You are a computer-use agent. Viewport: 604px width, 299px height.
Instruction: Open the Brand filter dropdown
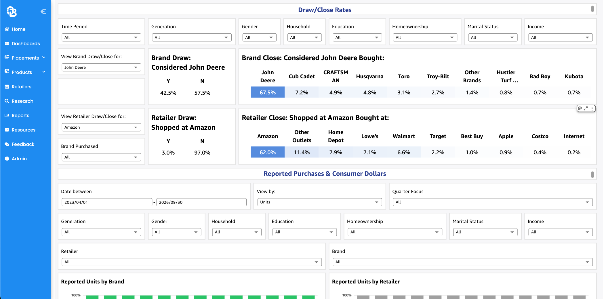click(462, 262)
